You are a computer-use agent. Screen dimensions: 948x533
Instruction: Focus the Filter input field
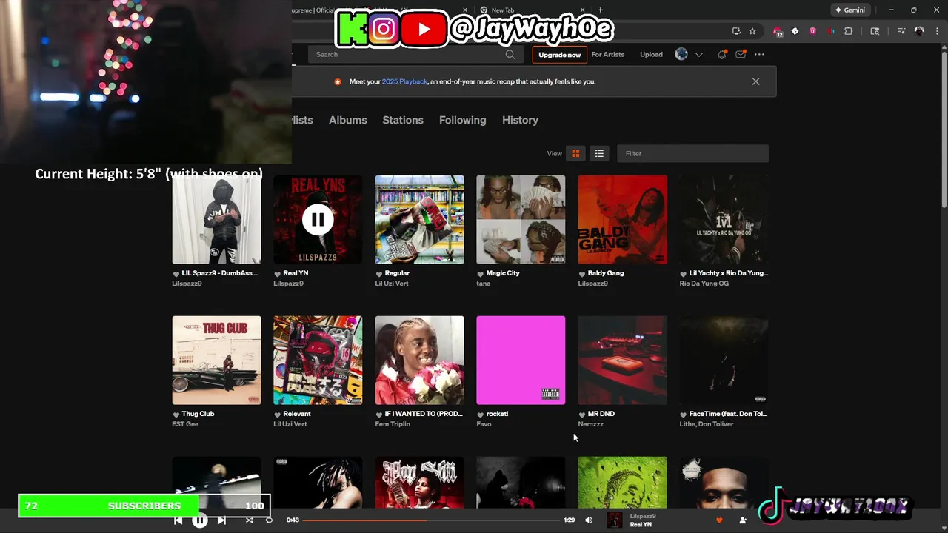[692, 153]
